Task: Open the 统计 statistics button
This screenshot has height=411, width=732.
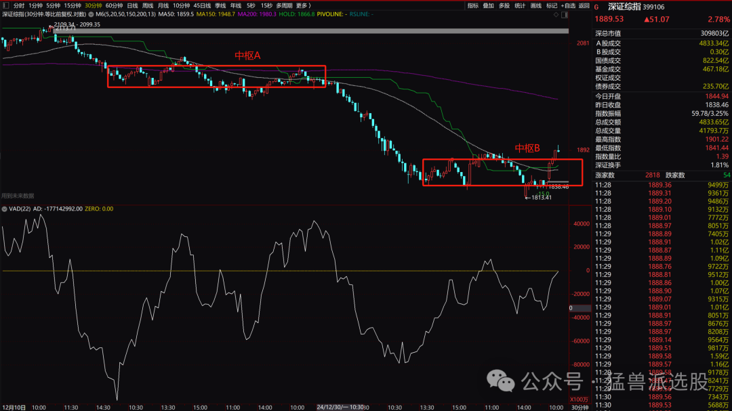Action: pos(520,5)
